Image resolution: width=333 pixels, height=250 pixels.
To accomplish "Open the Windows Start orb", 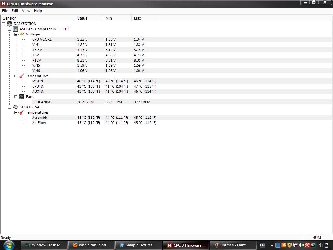I will 9,245.
